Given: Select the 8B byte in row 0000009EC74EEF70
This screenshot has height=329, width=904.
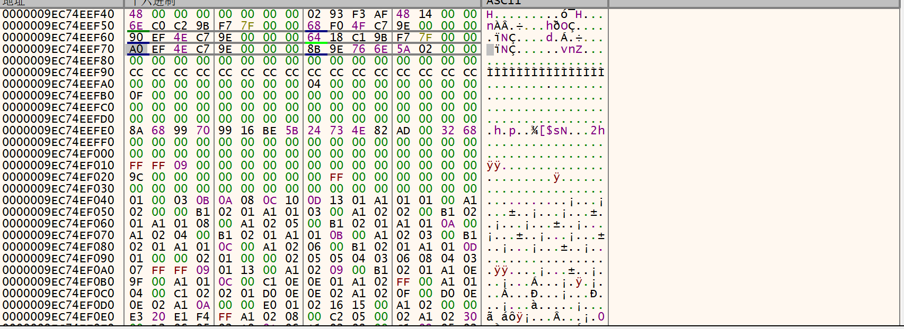Looking at the screenshot, I should 314,49.
